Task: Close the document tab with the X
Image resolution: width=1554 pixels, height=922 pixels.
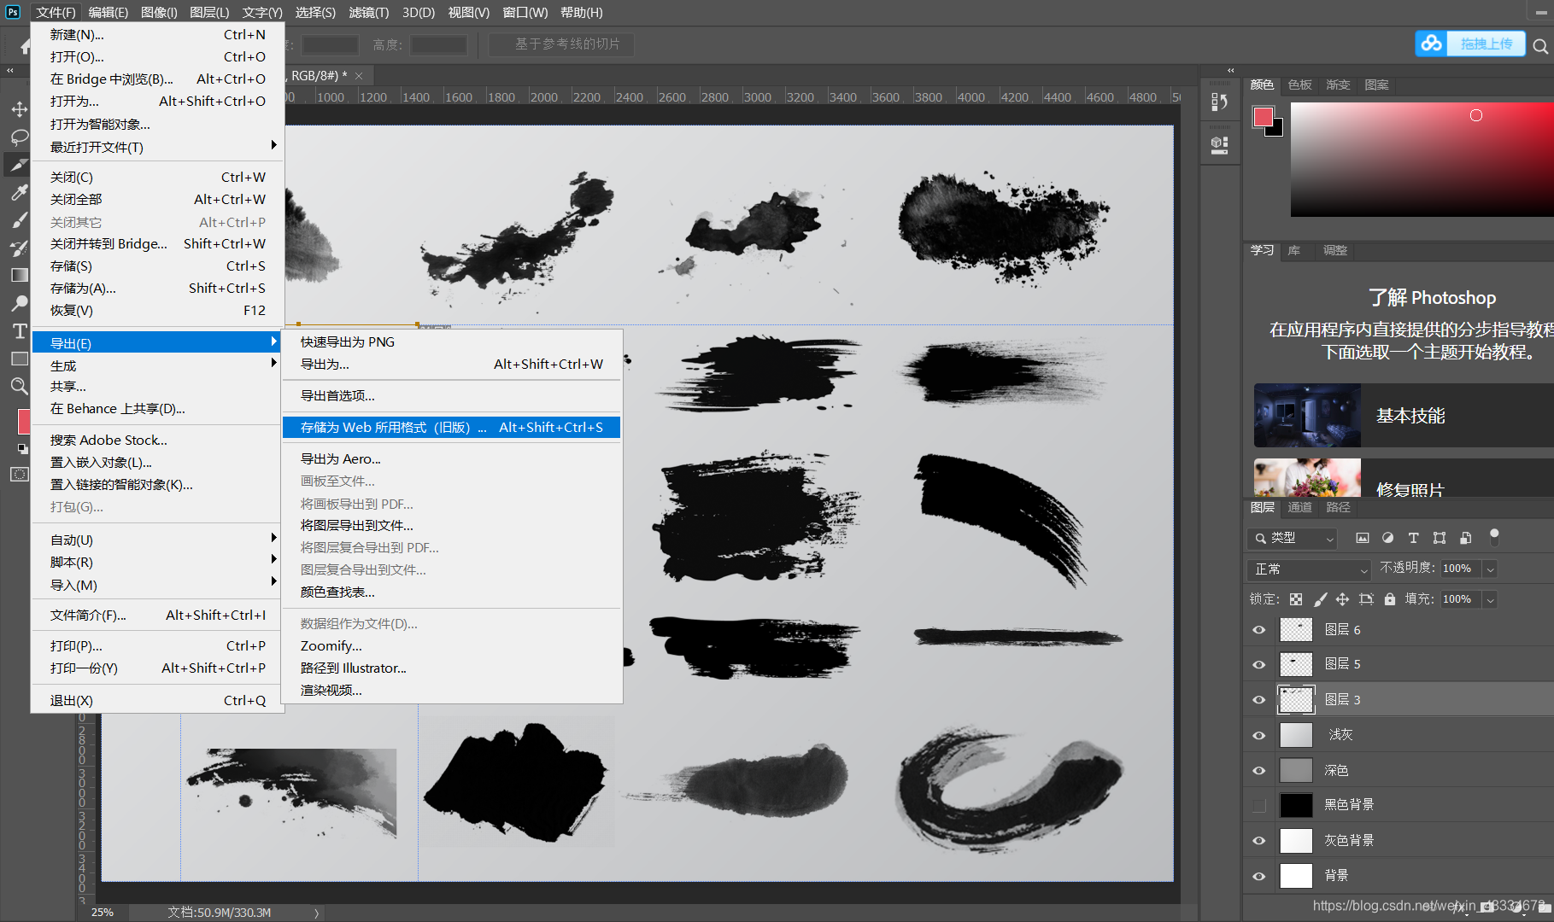Action: point(359,76)
